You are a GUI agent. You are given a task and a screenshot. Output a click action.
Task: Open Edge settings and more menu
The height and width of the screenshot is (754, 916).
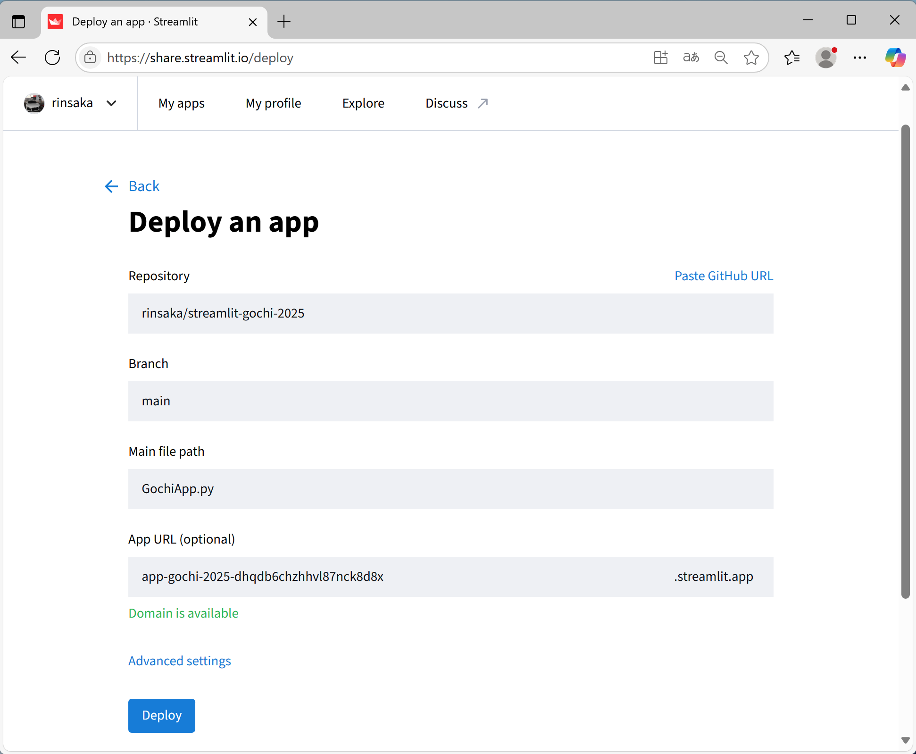[860, 58]
